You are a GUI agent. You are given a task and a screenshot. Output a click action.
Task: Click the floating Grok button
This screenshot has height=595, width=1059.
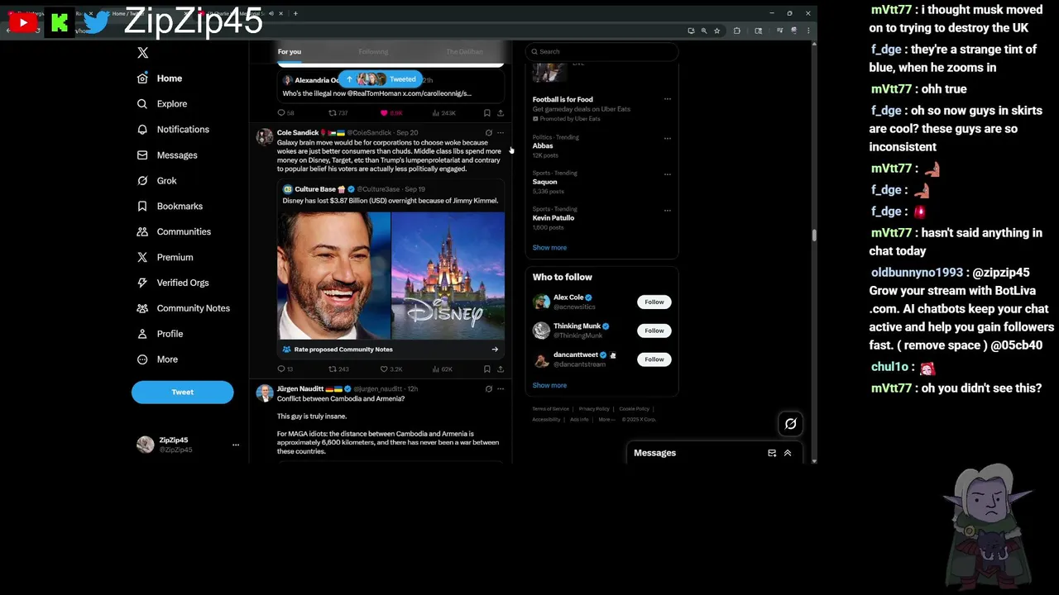[x=791, y=424]
